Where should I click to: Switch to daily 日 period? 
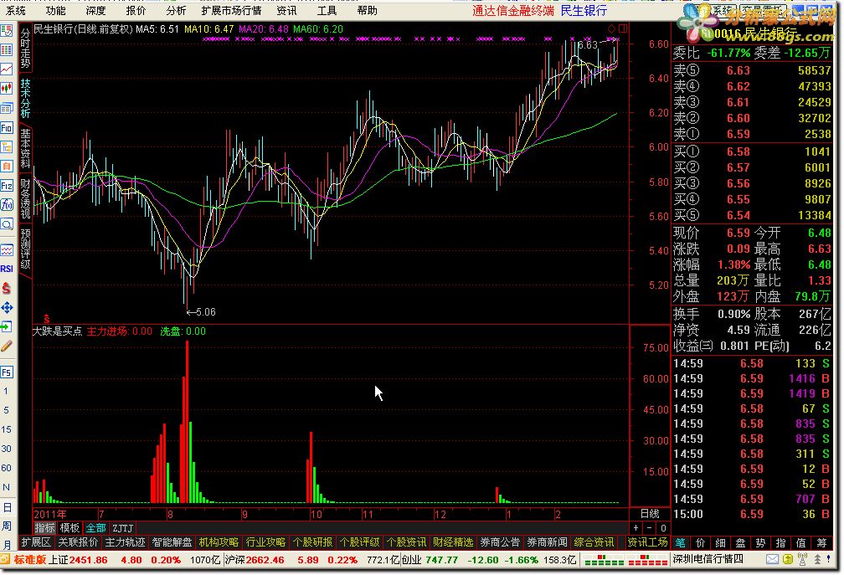(7, 507)
